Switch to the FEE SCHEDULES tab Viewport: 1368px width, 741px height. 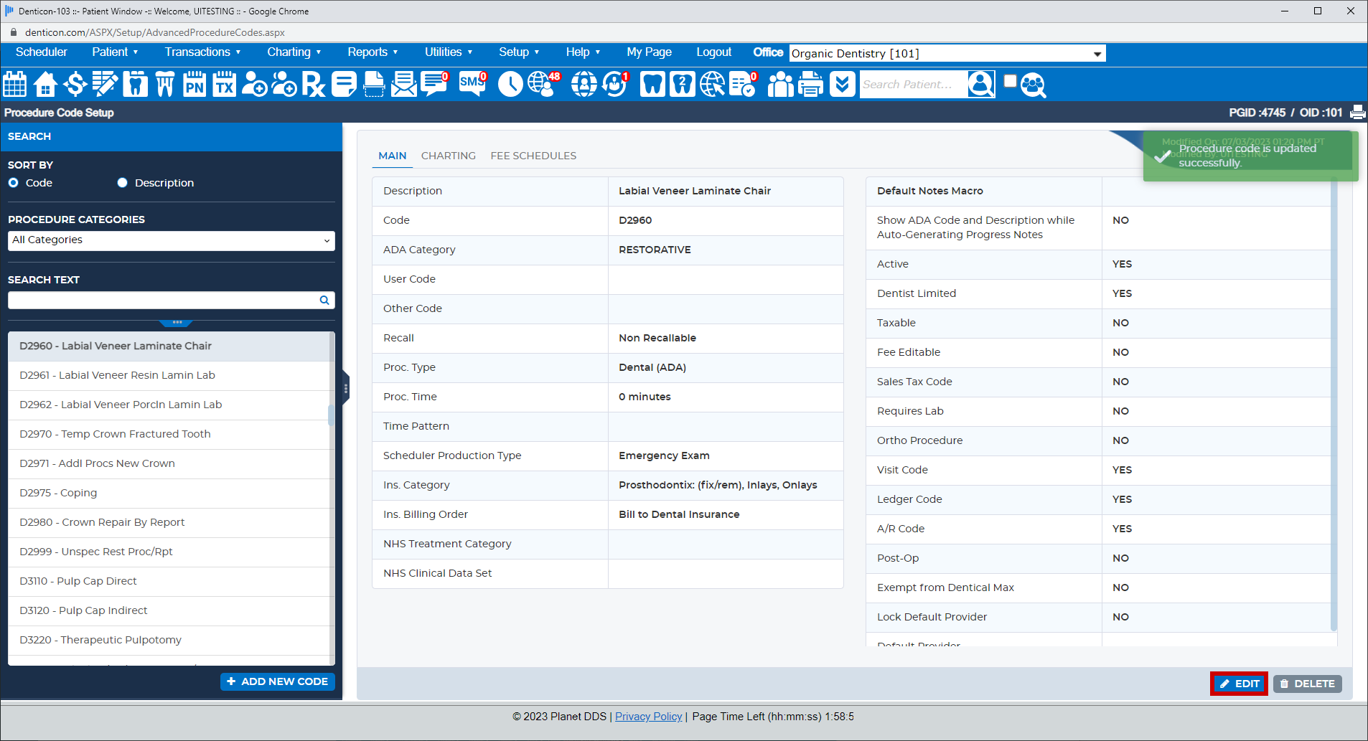pyautogui.click(x=533, y=156)
